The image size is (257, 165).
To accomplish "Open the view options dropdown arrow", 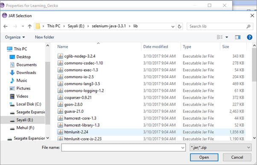I will pos(227,37).
